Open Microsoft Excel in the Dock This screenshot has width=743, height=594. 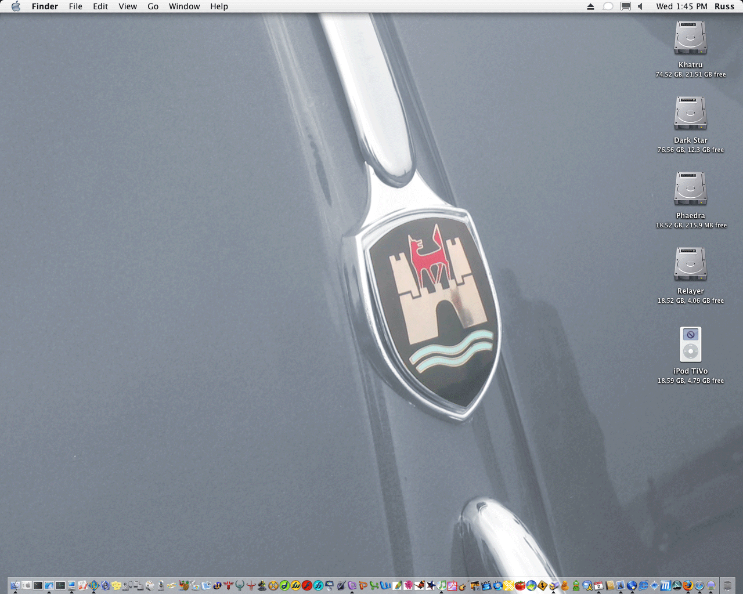pyautogui.click(x=374, y=585)
